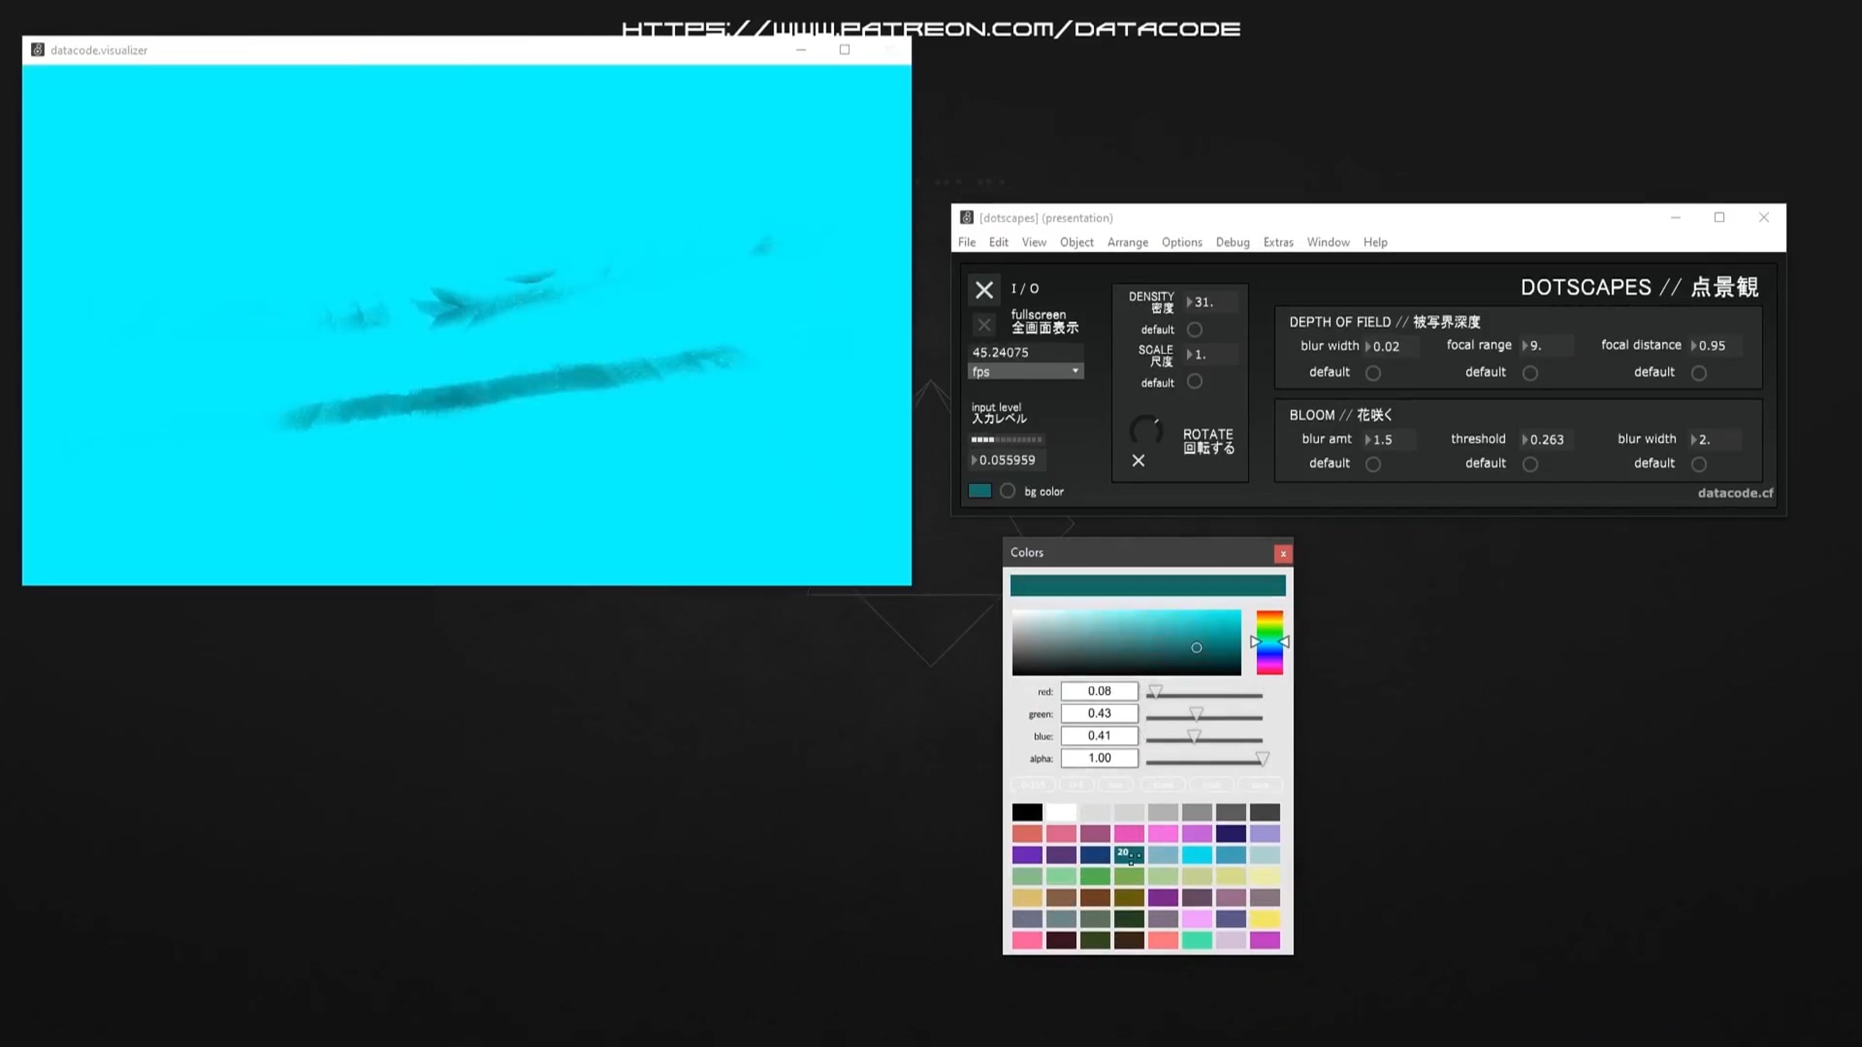Click the green value input field
The height and width of the screenshot is (1047, 1862).
click(x=1099, y=714)
